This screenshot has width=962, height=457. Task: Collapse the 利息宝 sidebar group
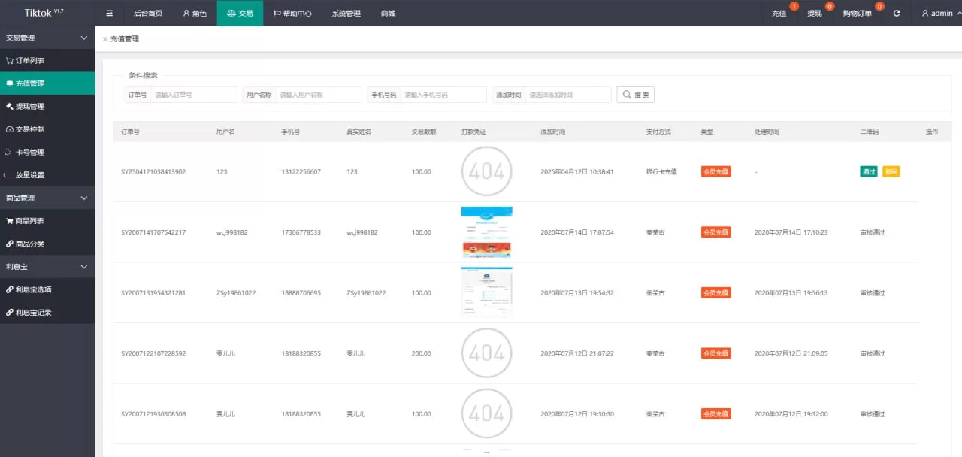click(83, 267)
